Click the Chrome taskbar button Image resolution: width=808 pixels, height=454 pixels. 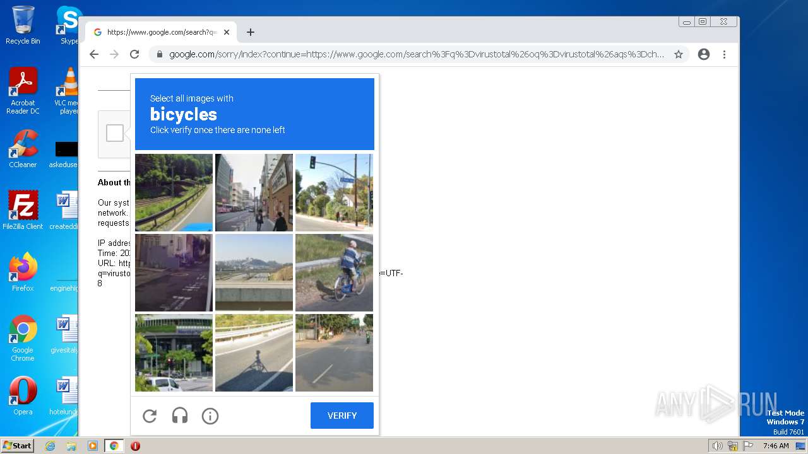[x=114, y=446]
